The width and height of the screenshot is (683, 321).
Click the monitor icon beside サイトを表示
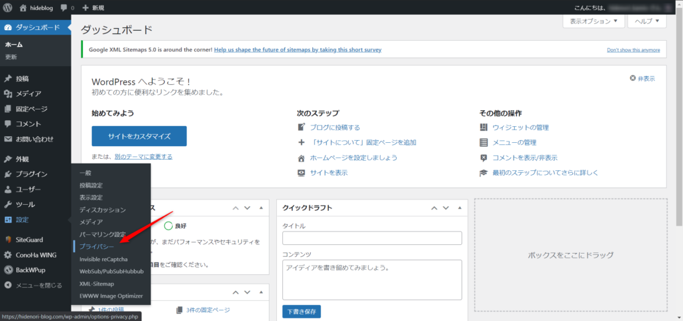point(301,172)
